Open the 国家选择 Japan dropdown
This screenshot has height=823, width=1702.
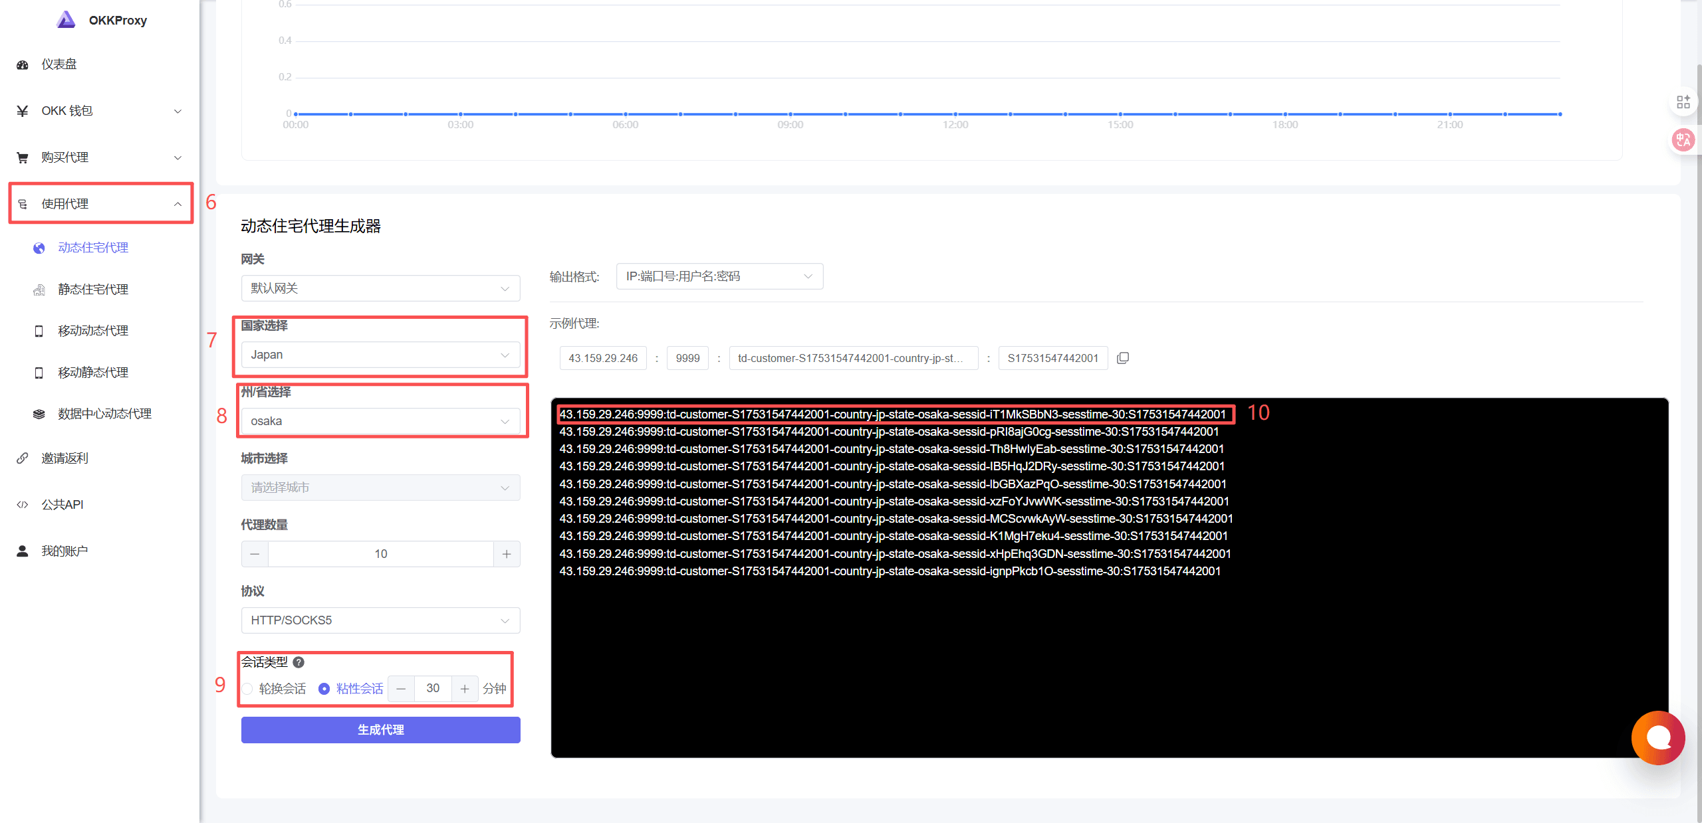click(380, 355)
